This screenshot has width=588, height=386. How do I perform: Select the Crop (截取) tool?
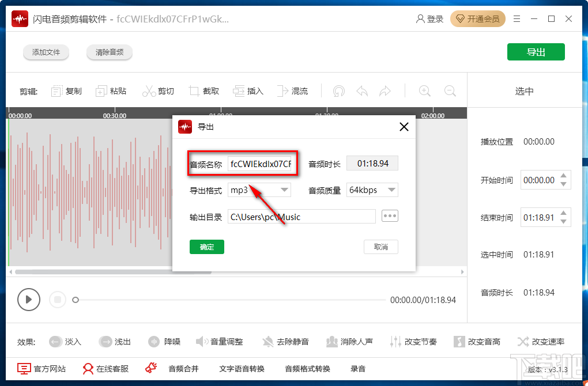(203, 91)
